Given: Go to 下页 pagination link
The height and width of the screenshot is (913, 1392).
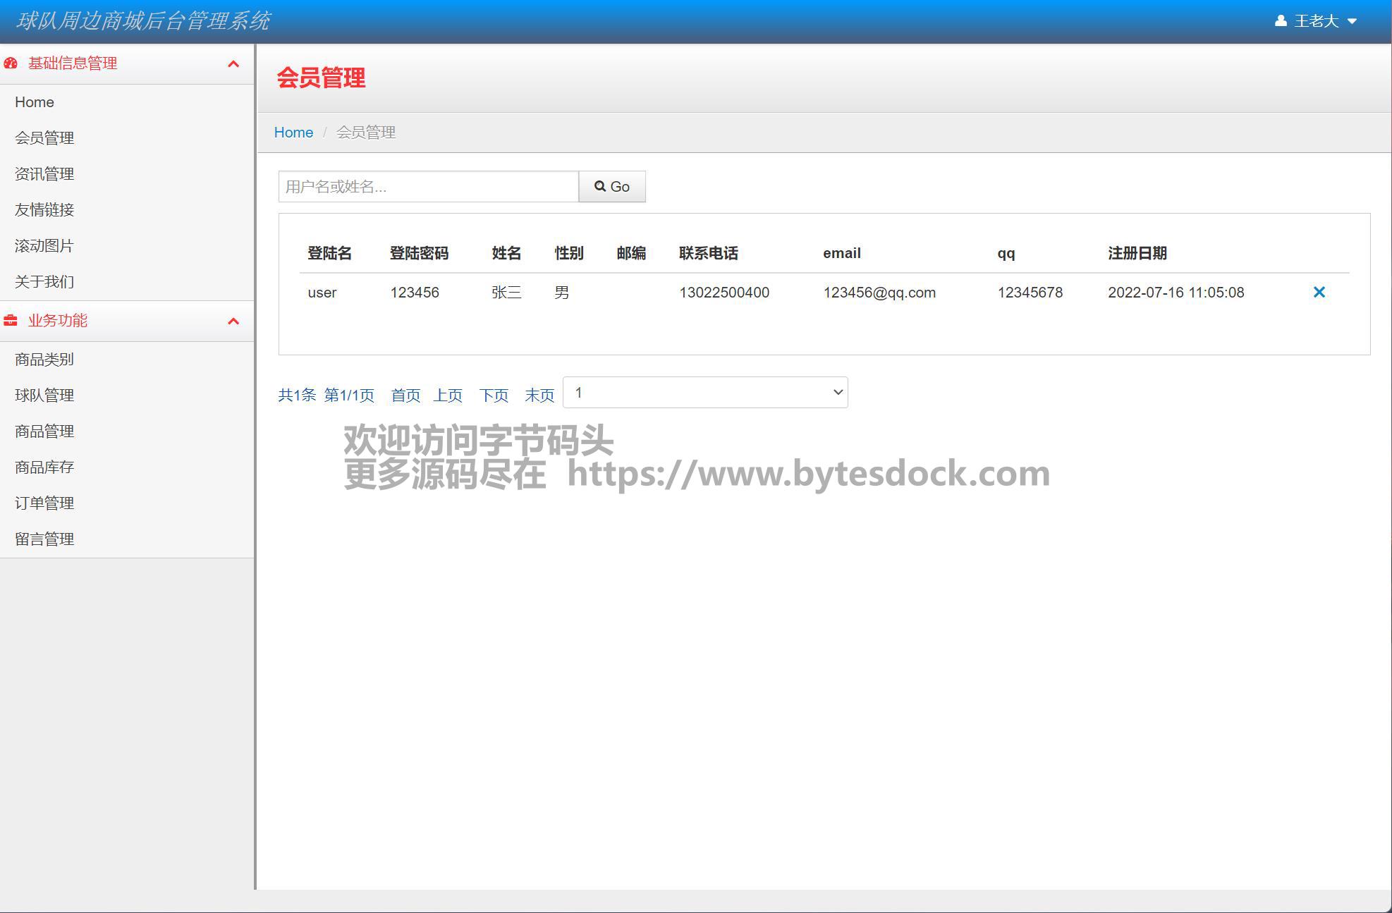Looking at the screenshot, I should [494, 396].
